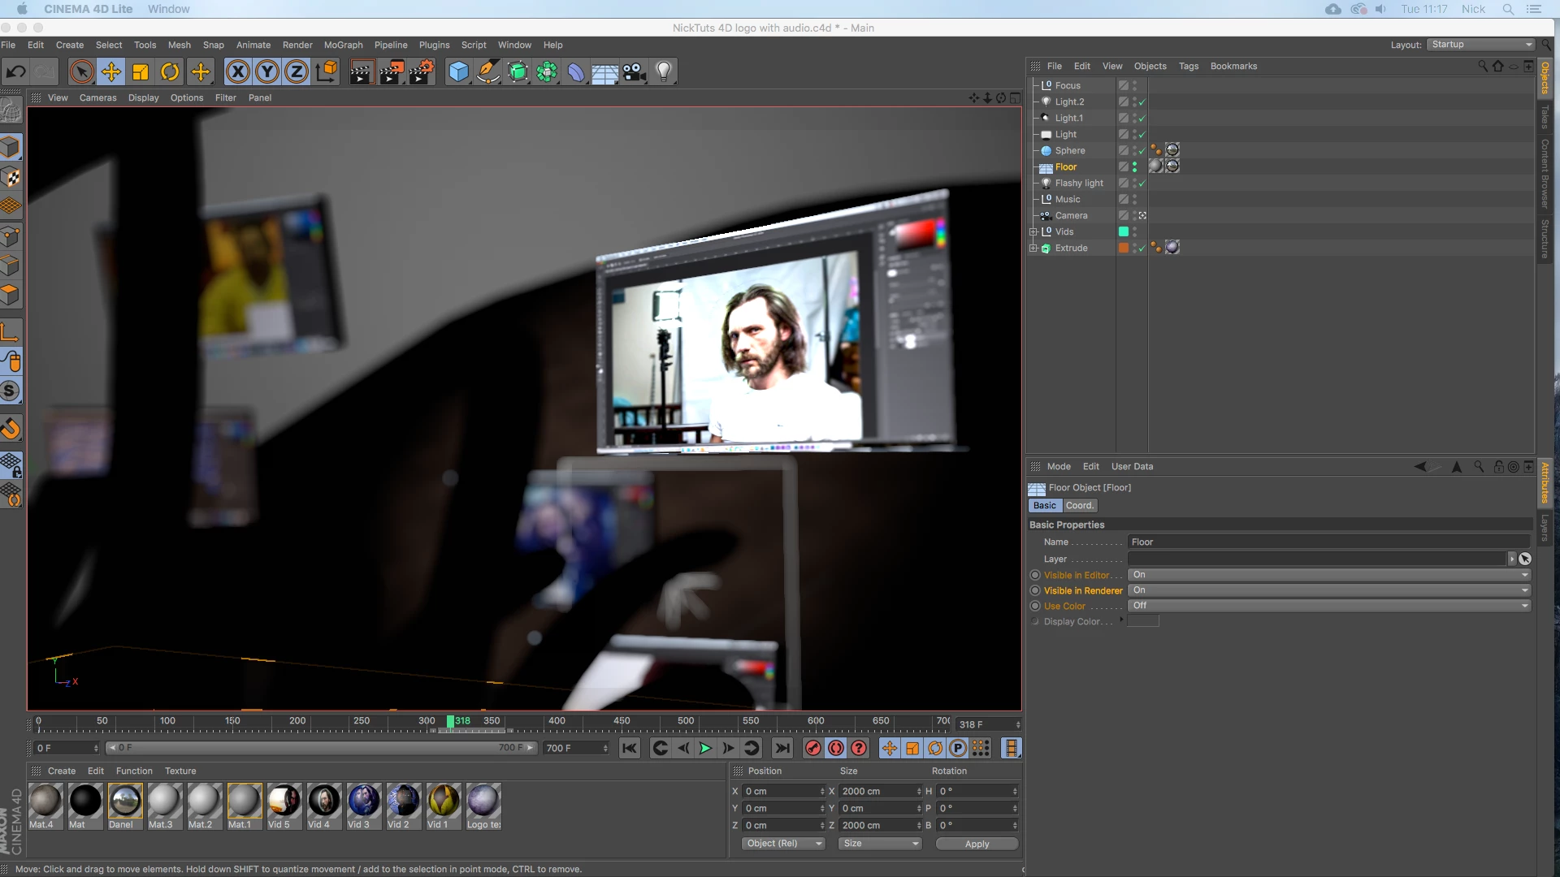
Task: Open the MoGraph menu
Action: tap(343, 45)
